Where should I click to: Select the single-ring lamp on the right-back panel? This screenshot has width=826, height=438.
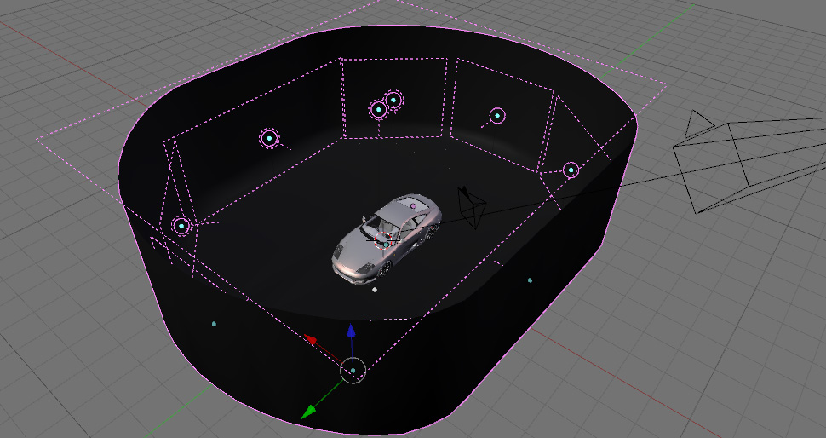[497, 115]
